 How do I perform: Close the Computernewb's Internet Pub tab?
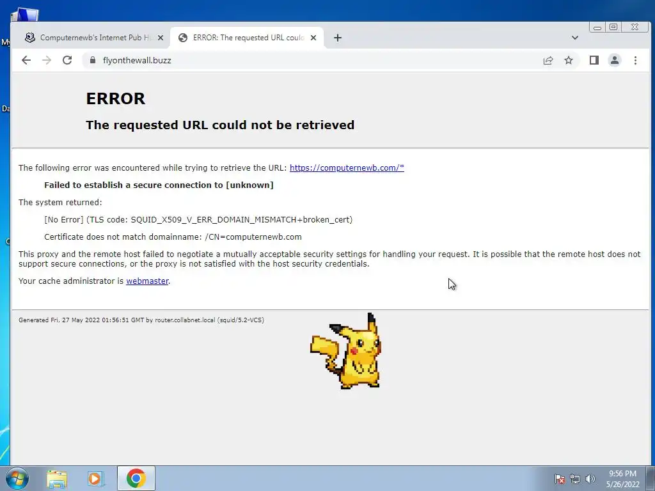tap(161, 38)
